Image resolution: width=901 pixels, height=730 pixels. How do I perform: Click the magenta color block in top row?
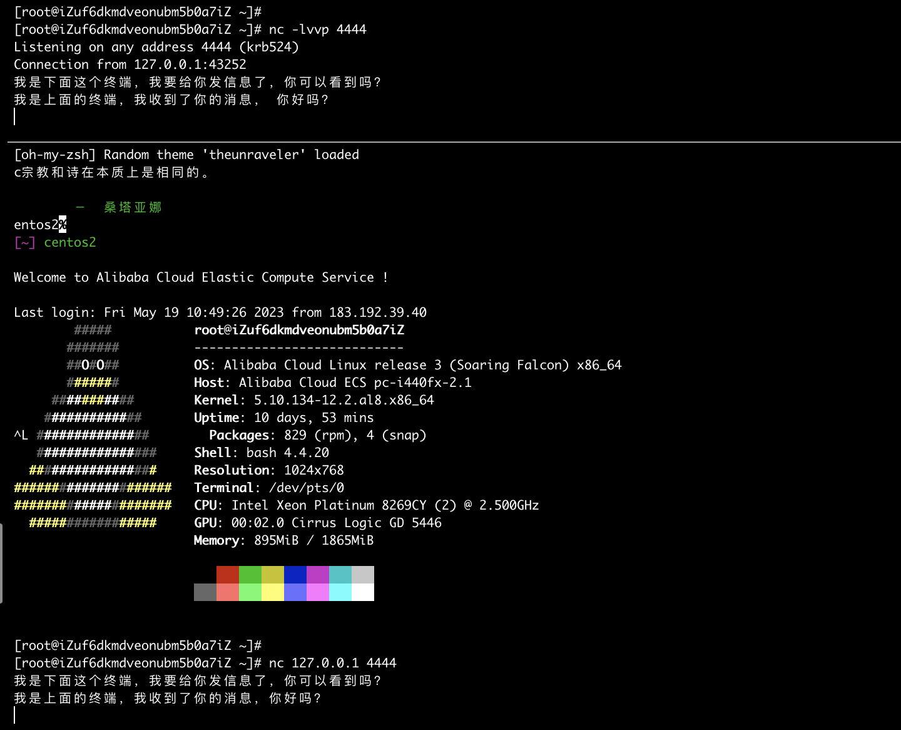pyautogui.click(x=317, y=575)
